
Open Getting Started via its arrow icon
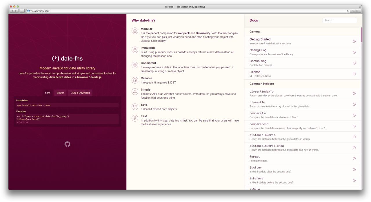click(x=354, y=41)
